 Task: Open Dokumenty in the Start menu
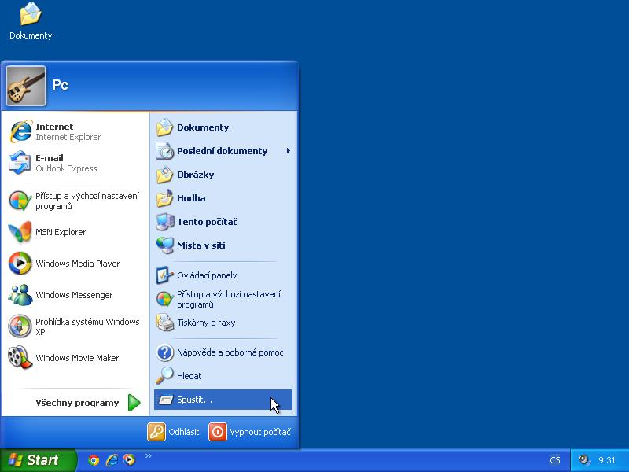coord(223,127)
